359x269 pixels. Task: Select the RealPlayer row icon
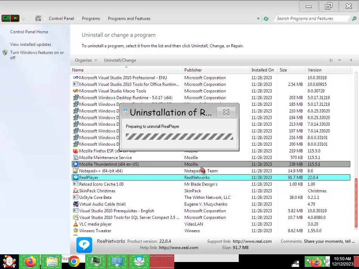pos(76,177)
